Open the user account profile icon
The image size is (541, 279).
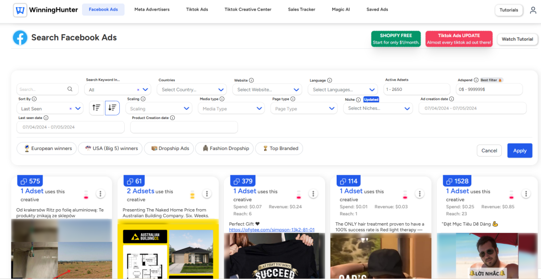(x=533, y=10)
